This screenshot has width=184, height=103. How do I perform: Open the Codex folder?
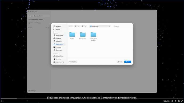[72, 36]
